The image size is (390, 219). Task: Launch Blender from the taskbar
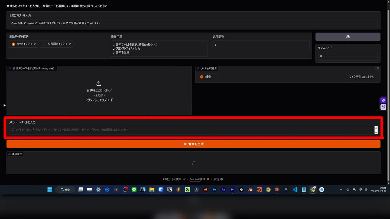(250, 190)
